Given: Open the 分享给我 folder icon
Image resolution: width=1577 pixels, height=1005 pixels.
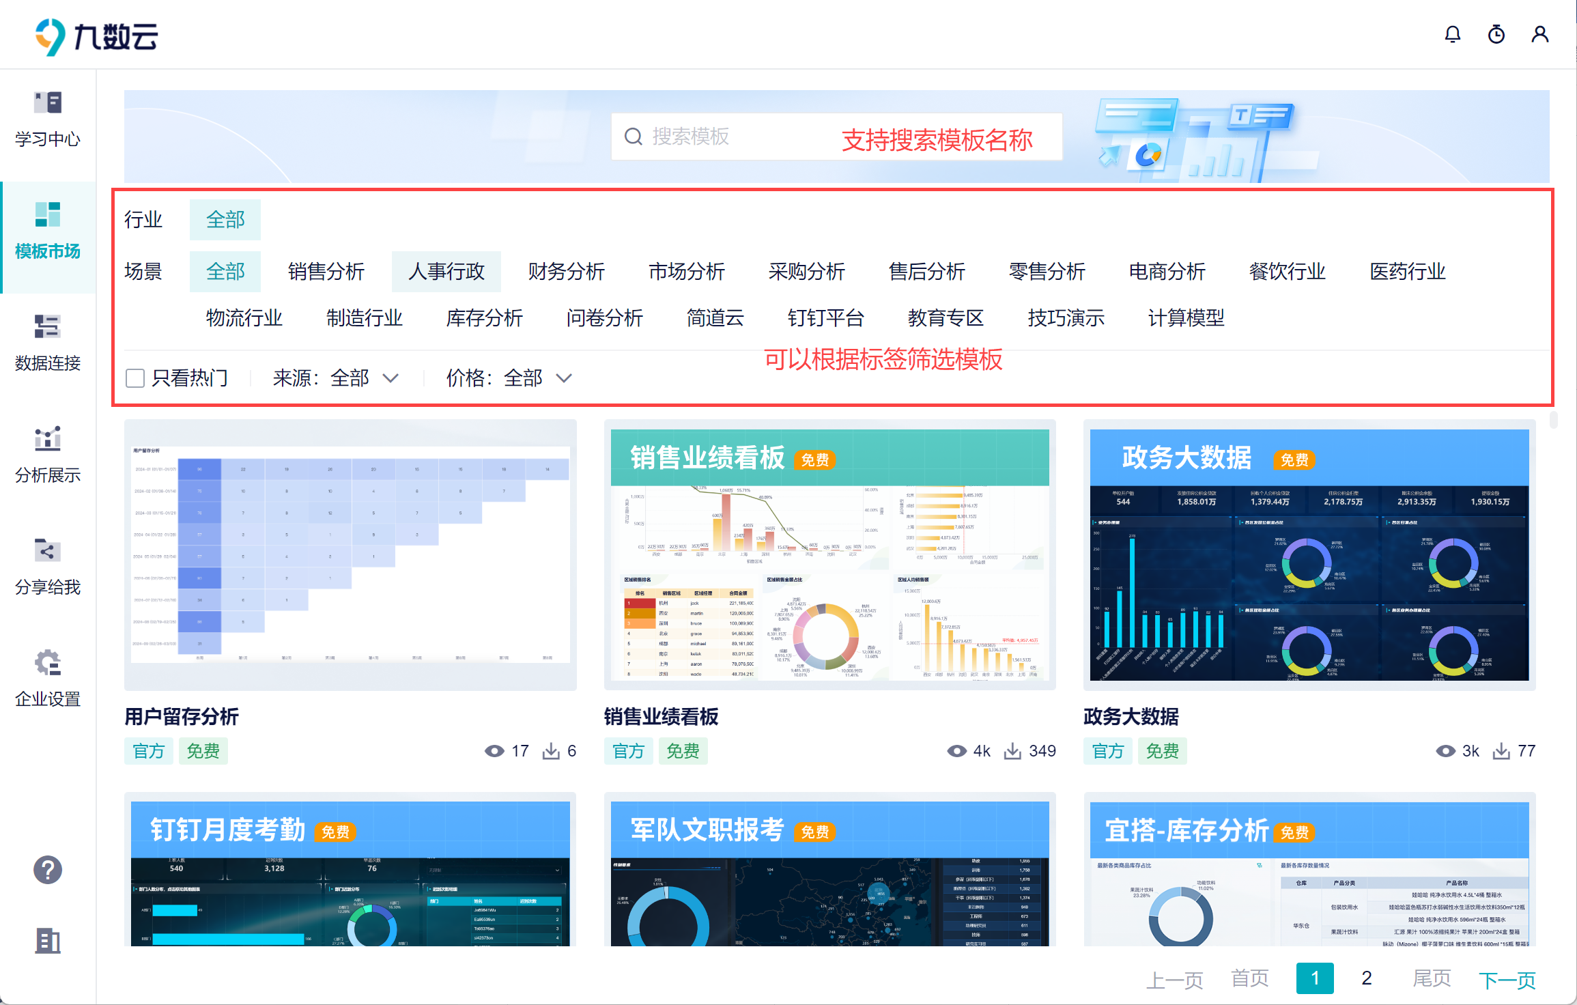Looking at the screenshot, I should 48,550.
